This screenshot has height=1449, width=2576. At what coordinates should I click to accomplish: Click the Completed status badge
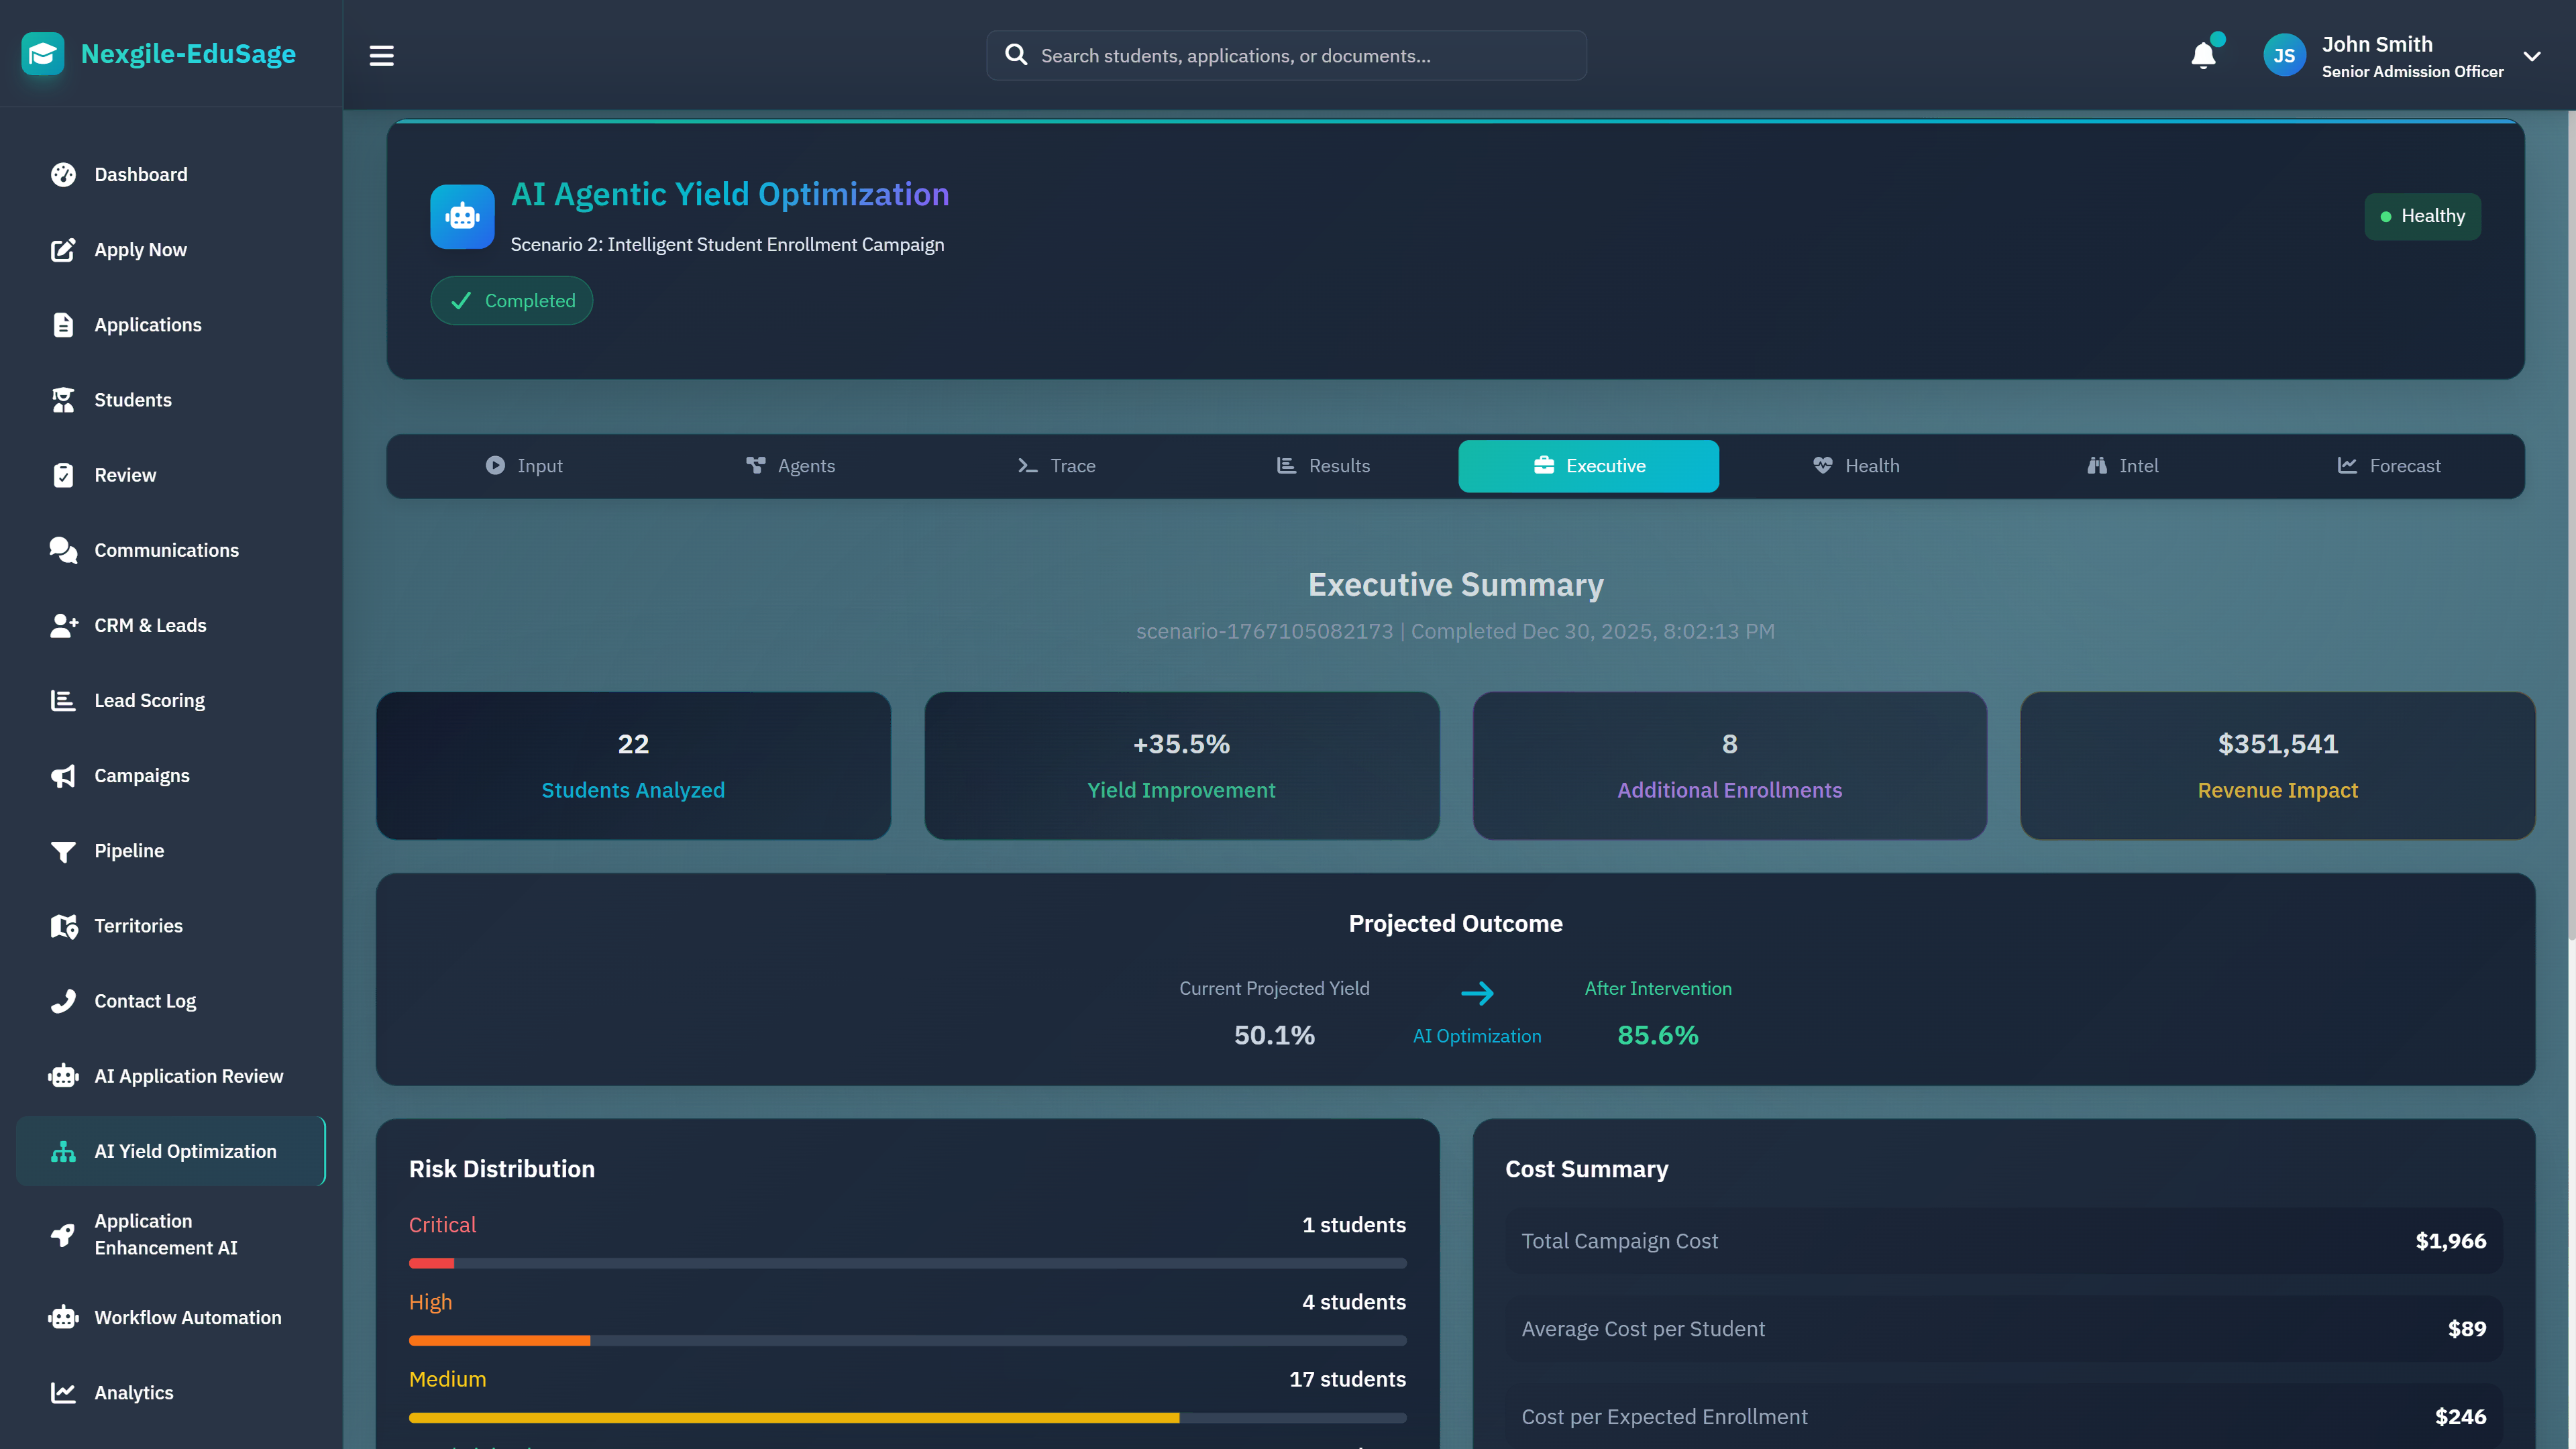(511, 301)
